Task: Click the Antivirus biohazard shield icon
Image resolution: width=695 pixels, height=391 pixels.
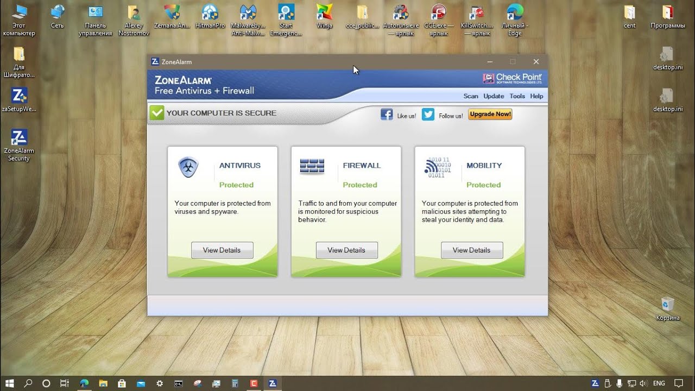Action: point(188,168)
